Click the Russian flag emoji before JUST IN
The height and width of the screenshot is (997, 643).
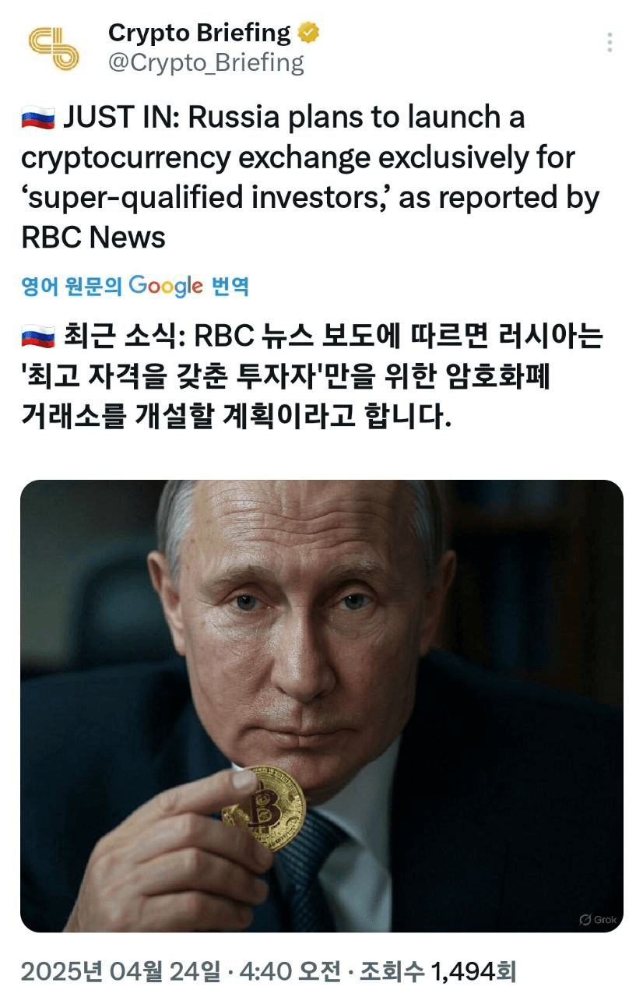click(x=37, y=119)
